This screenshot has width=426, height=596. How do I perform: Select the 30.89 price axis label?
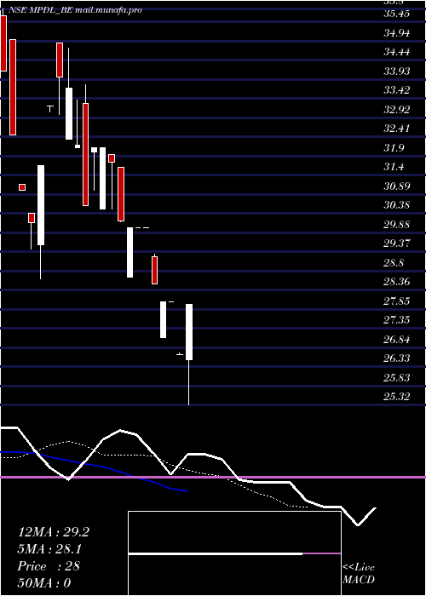click(x=397, y=186)
